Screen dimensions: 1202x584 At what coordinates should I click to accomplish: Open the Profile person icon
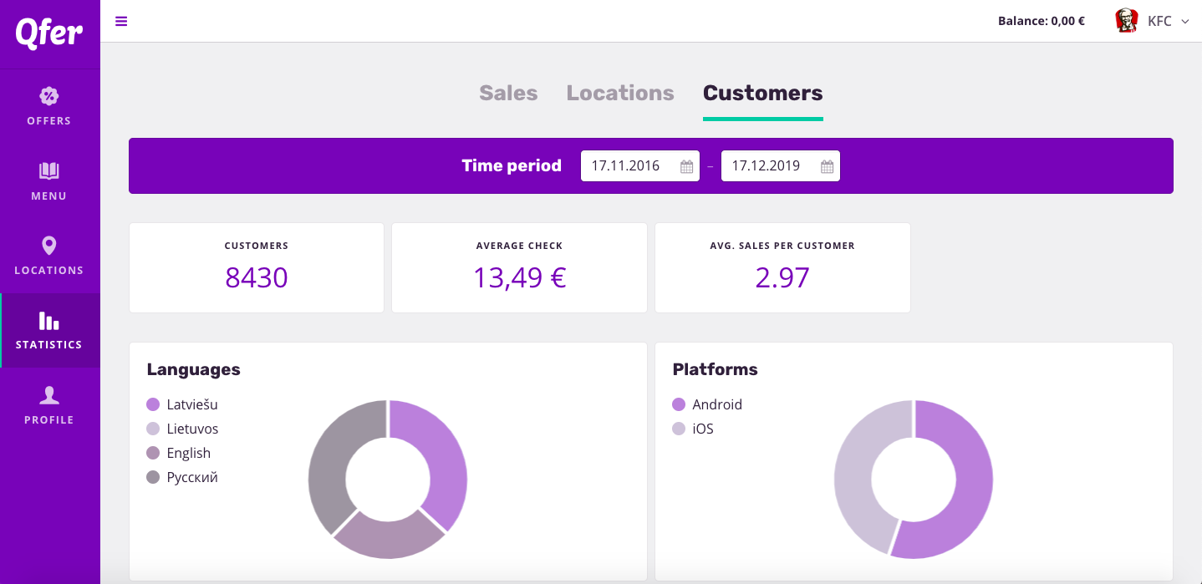tap(49, 395)
